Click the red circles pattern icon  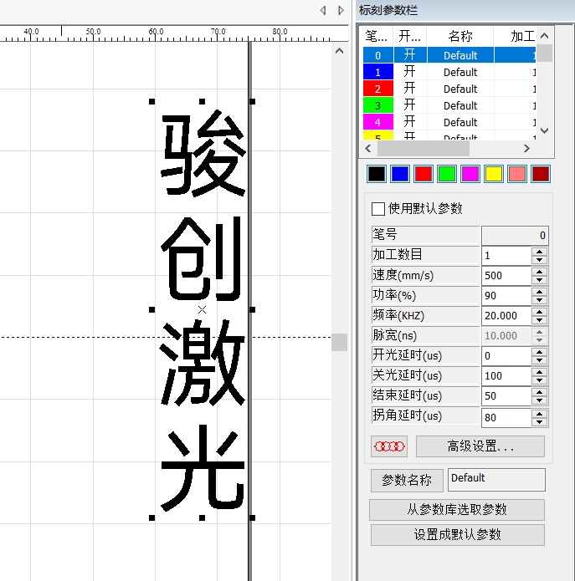pos(389,446)
